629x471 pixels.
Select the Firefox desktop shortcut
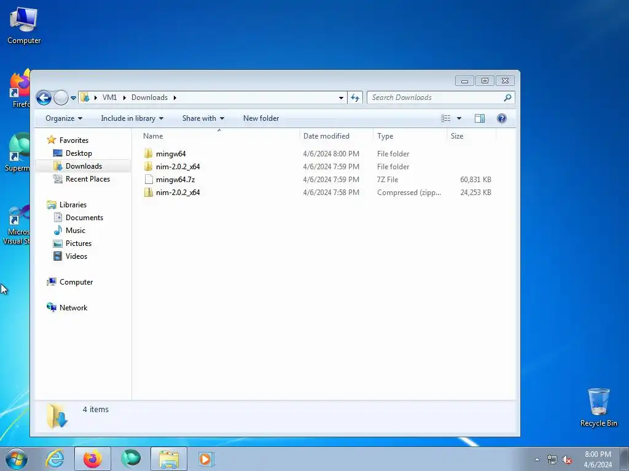20,90
